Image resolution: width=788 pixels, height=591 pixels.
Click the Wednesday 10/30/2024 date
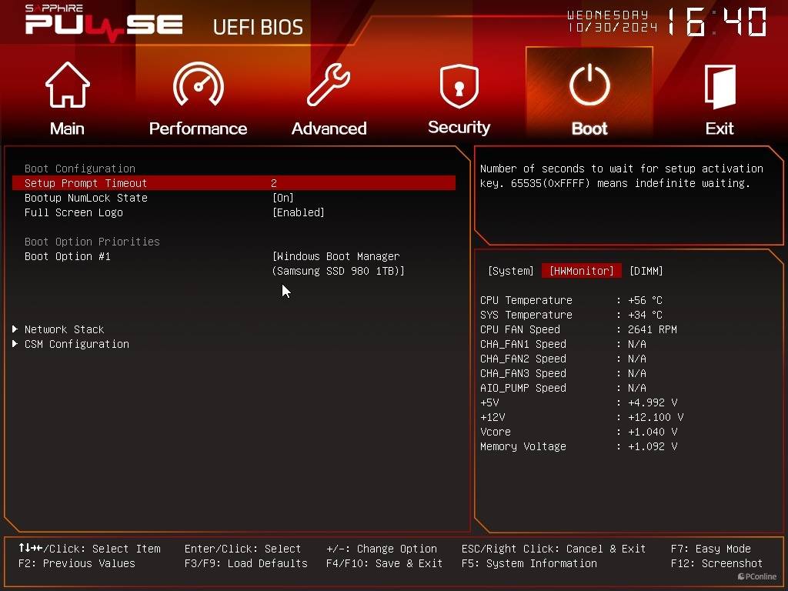(612, 21)
